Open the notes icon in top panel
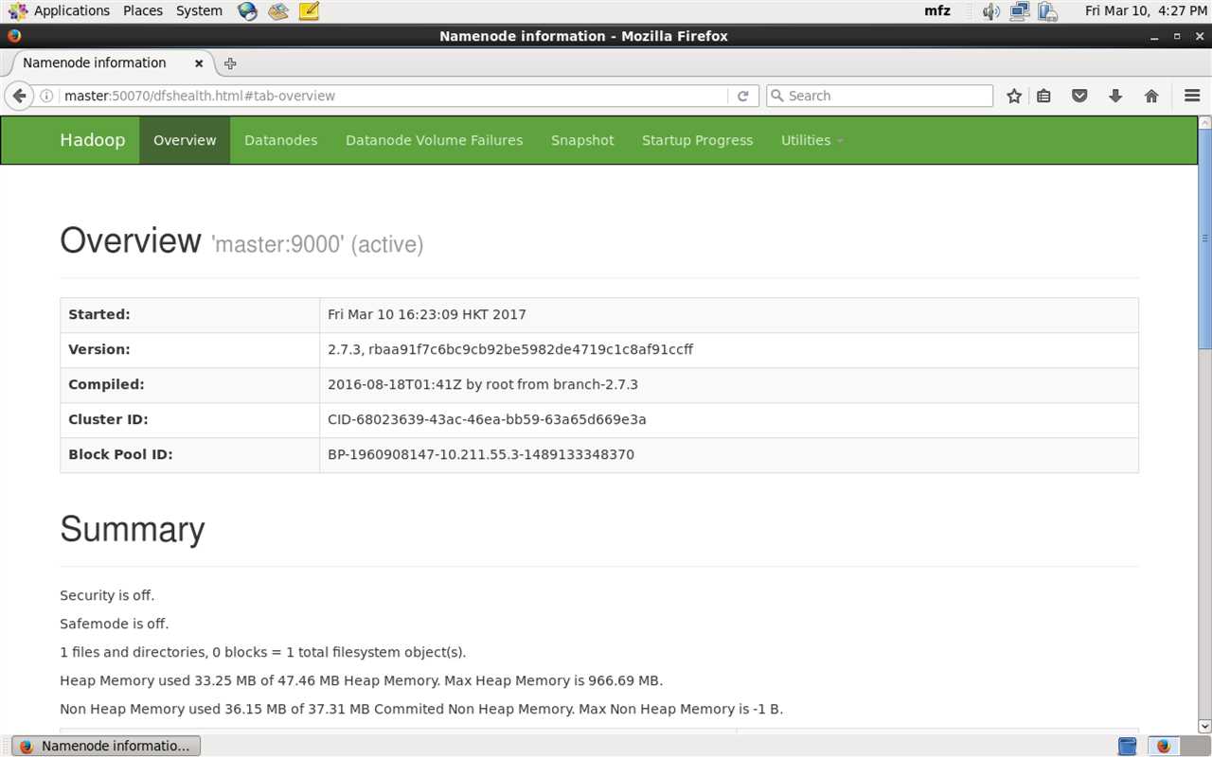The image size is (1212, 757). pos(309,11)
